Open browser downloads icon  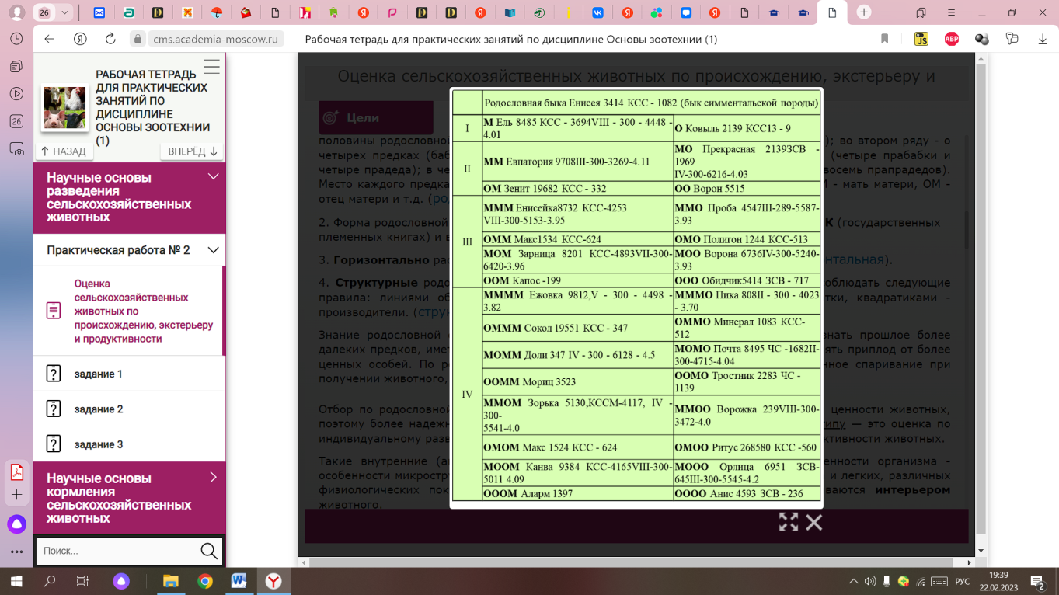pyautogui.click(x=1042, y=39)
